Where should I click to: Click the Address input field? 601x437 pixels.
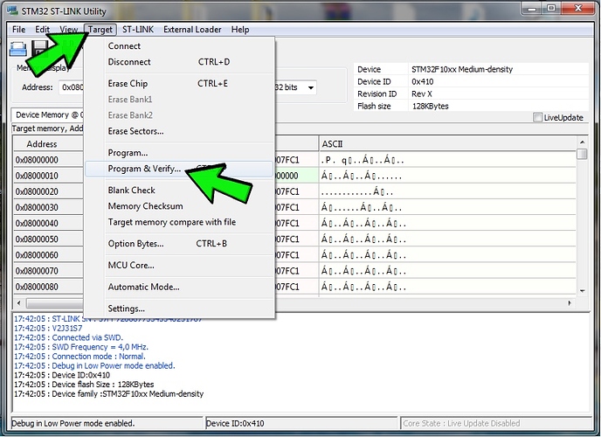[72, 87]
